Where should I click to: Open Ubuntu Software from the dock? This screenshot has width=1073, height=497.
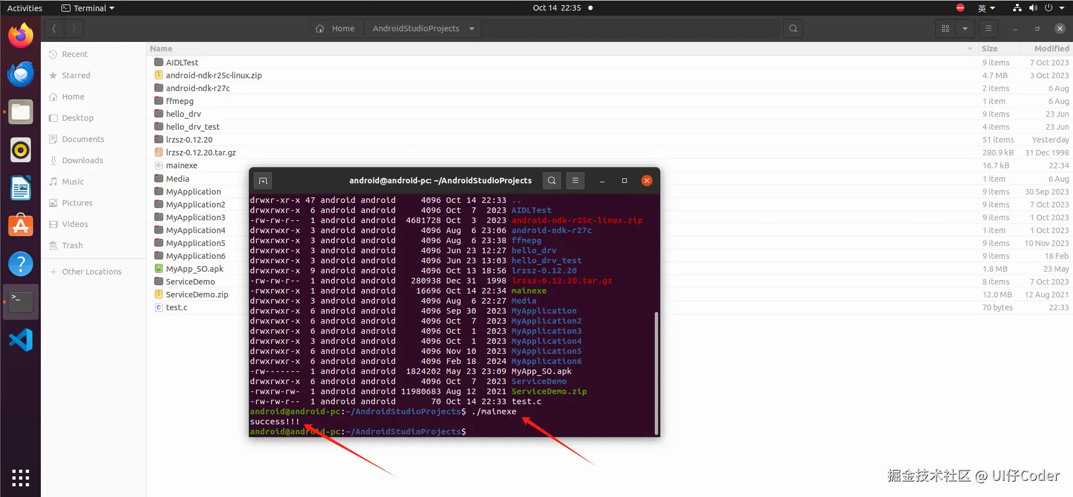(x=21, y=226)
